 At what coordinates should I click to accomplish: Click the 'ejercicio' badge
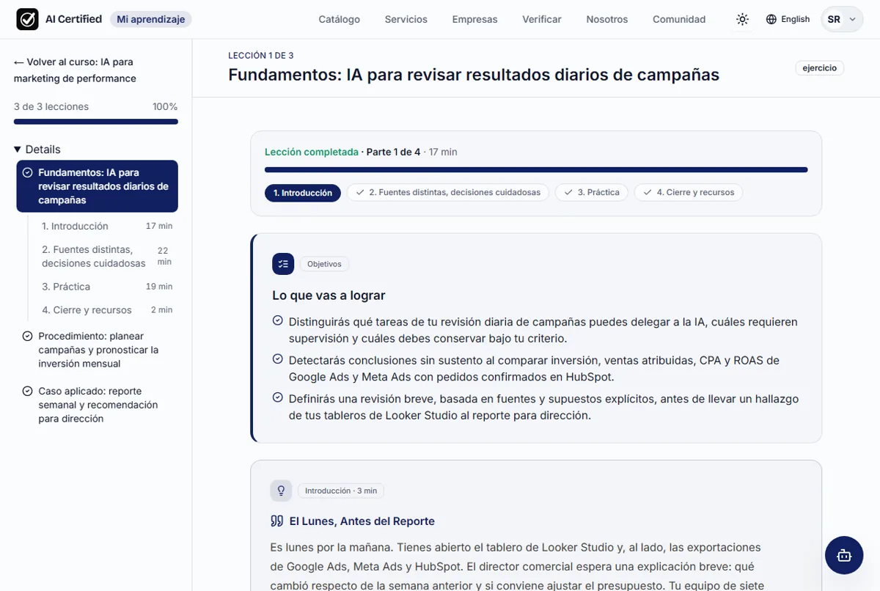(x=820, y=68)
